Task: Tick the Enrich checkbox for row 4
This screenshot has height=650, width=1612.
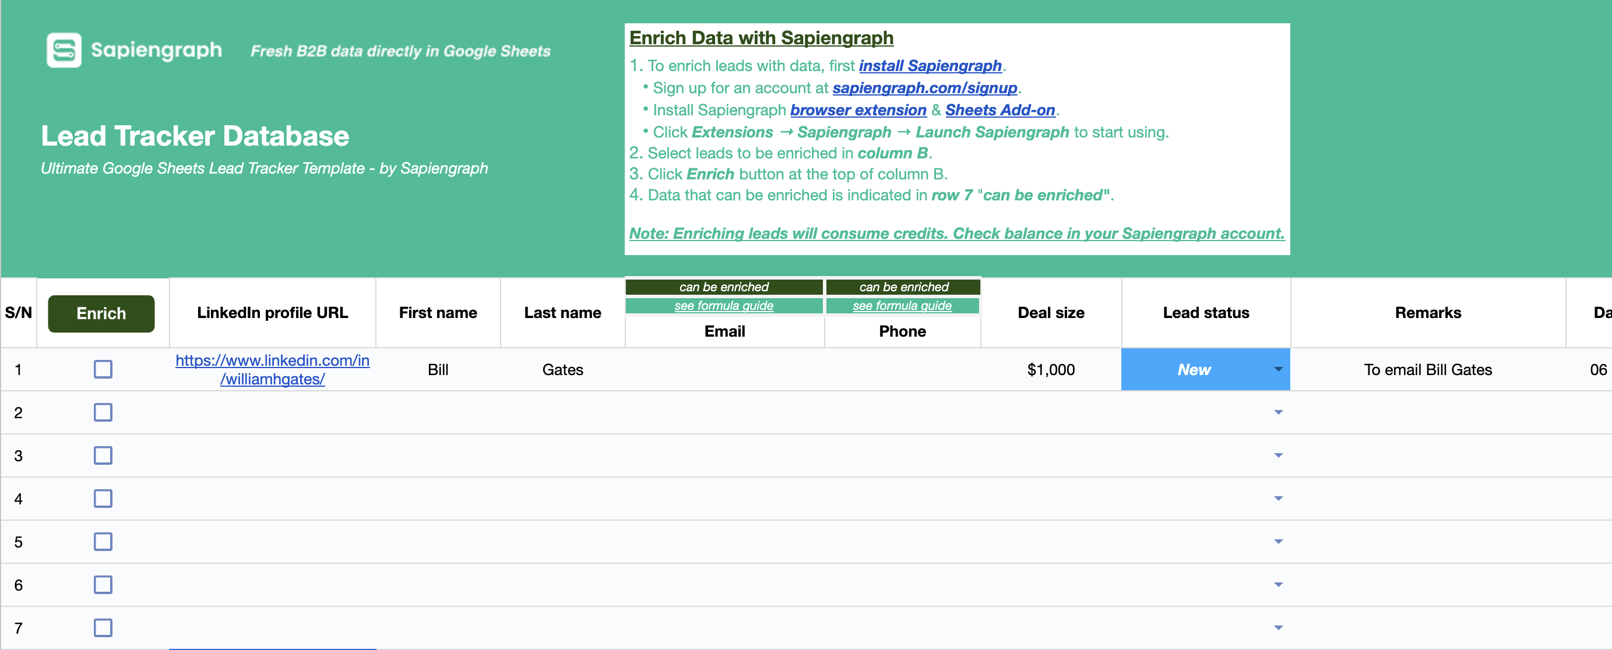Action: pyautogui.click(x=103, y=499)
